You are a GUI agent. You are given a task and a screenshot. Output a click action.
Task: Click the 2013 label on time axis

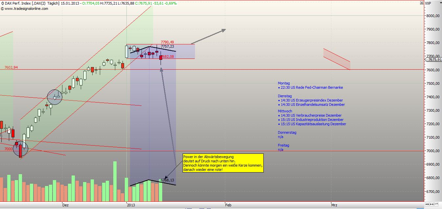[x=131, y=205]
